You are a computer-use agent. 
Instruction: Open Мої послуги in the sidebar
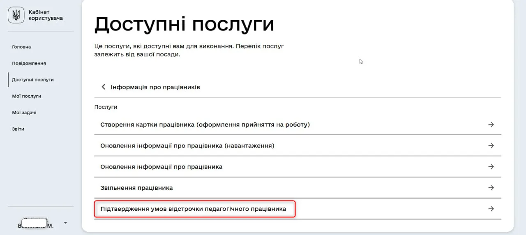(x=27, y=96)
